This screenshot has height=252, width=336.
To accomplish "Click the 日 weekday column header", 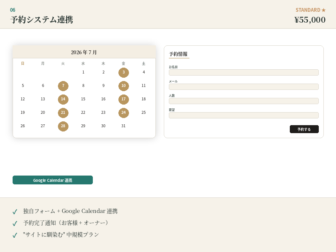I will click(x=23, y=63).
